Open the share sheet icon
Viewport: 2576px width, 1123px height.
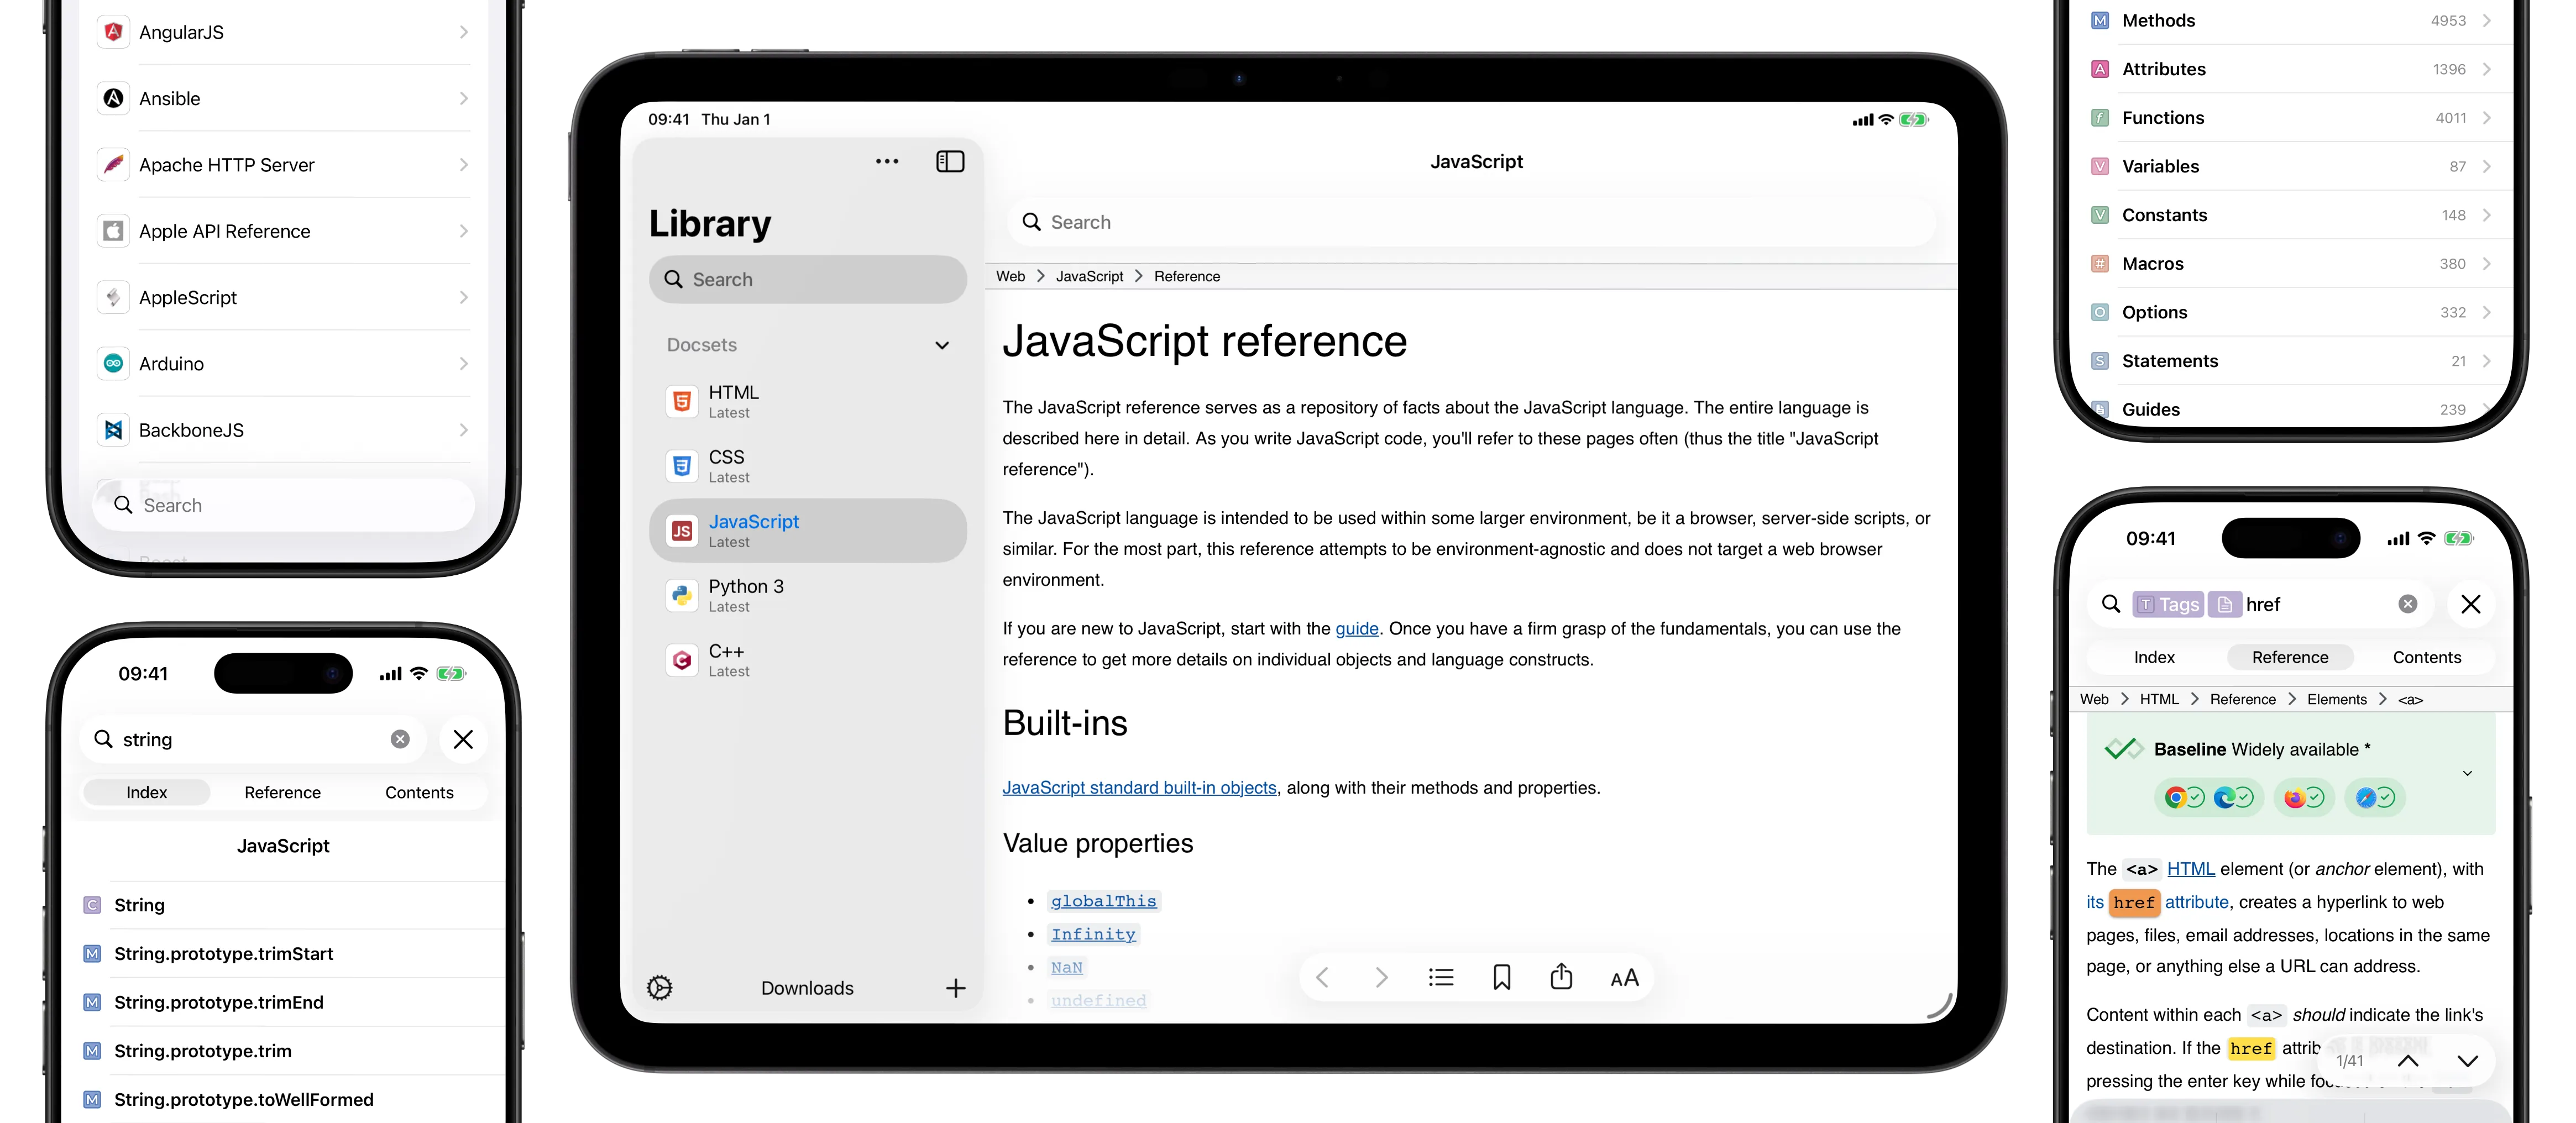1560,977
